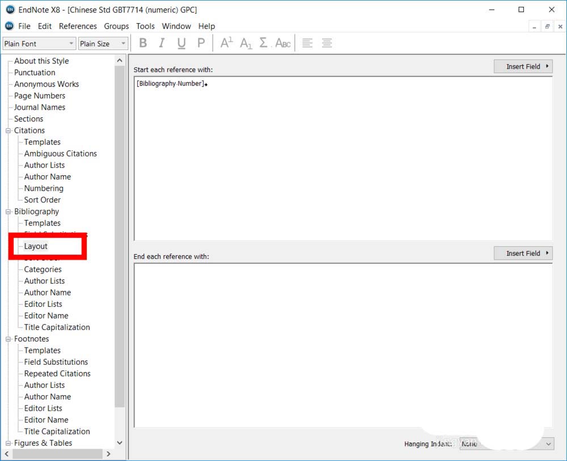567x461 pixels.
Task: Click tree horizontal scroll left arrow
Action: point(6,454)
